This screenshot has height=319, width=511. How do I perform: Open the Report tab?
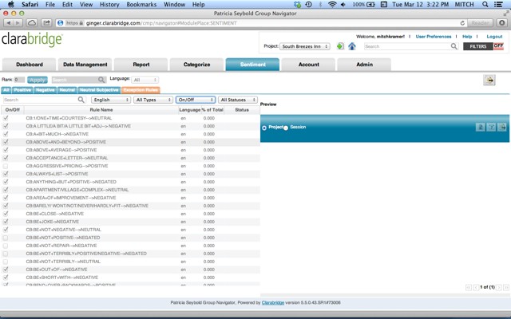(141, 65)
